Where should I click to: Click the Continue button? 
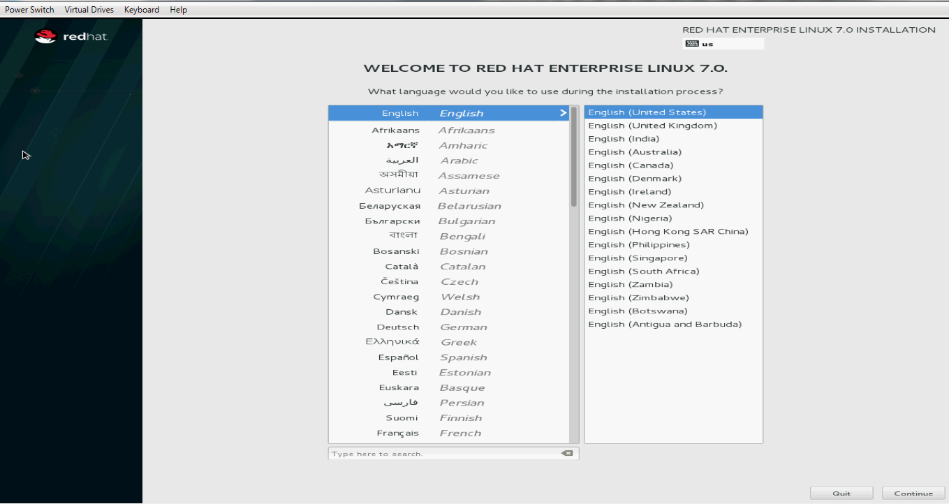click(x=912, y=492)
